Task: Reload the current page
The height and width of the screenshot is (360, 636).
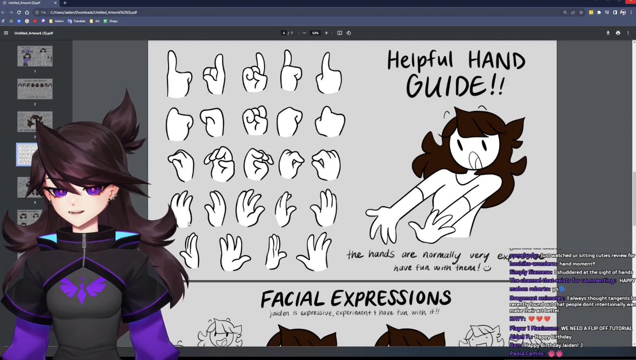Action: 19,12
